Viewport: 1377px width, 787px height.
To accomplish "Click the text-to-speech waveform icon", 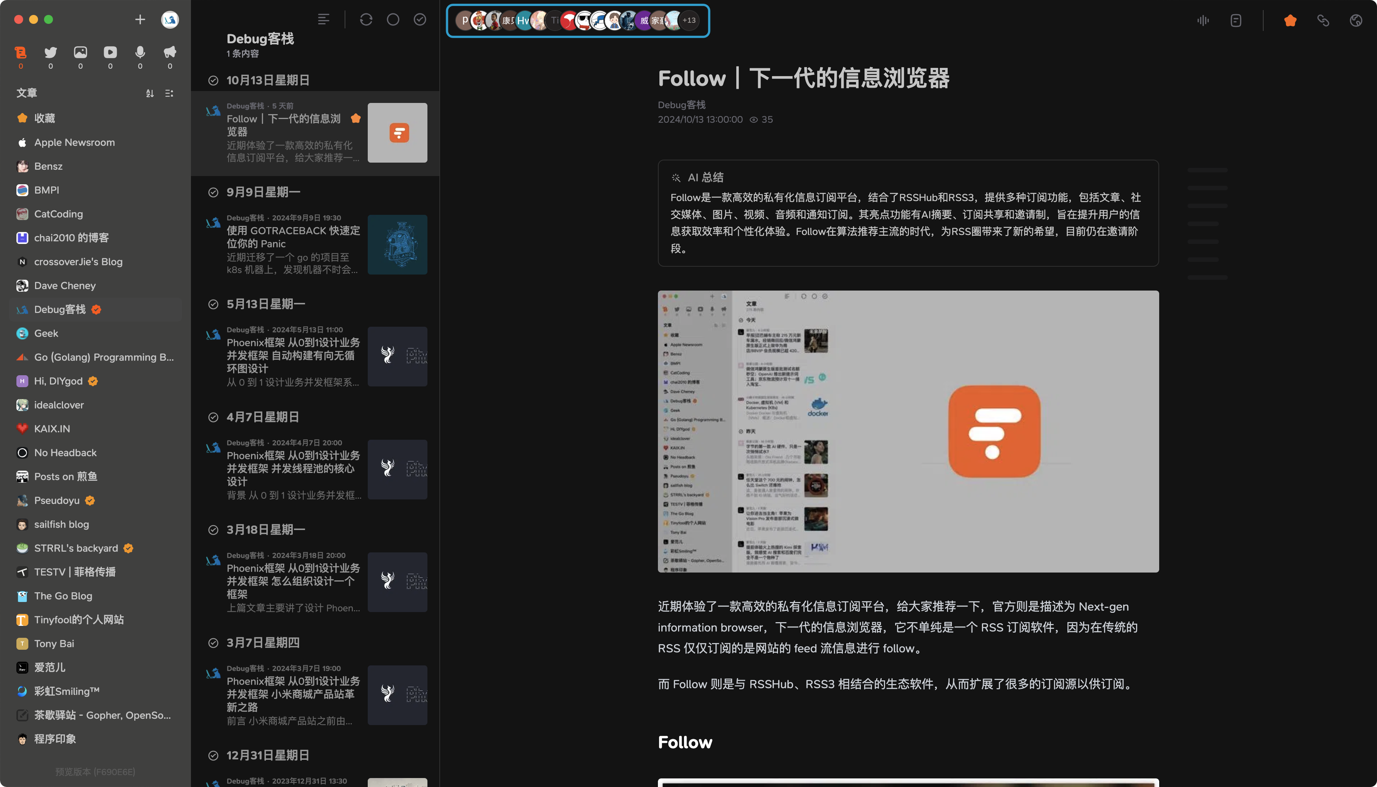I will pos(1202,21).
